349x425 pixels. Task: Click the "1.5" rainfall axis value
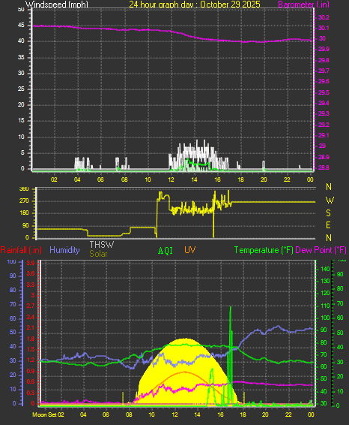click(31, 349)
